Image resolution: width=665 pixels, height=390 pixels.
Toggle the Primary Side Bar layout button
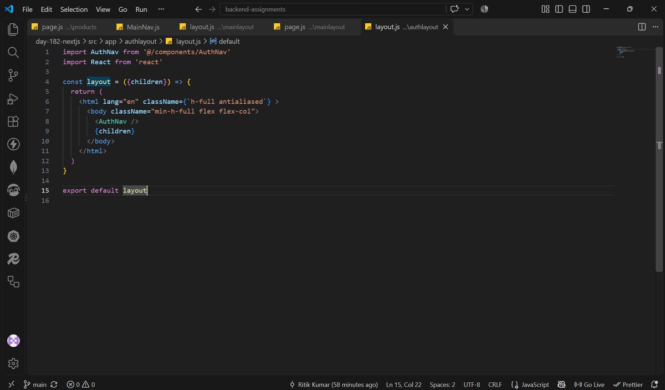click(559, 9)
